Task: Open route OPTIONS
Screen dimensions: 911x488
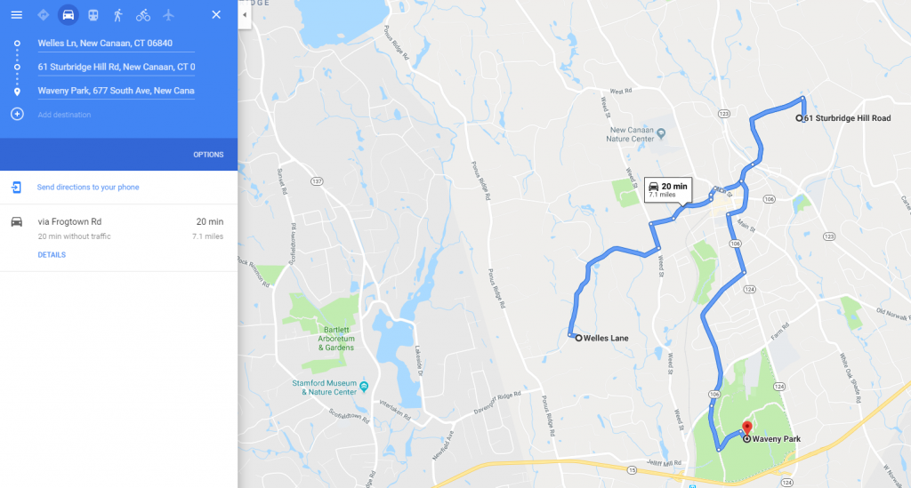Action: (208, 155)
